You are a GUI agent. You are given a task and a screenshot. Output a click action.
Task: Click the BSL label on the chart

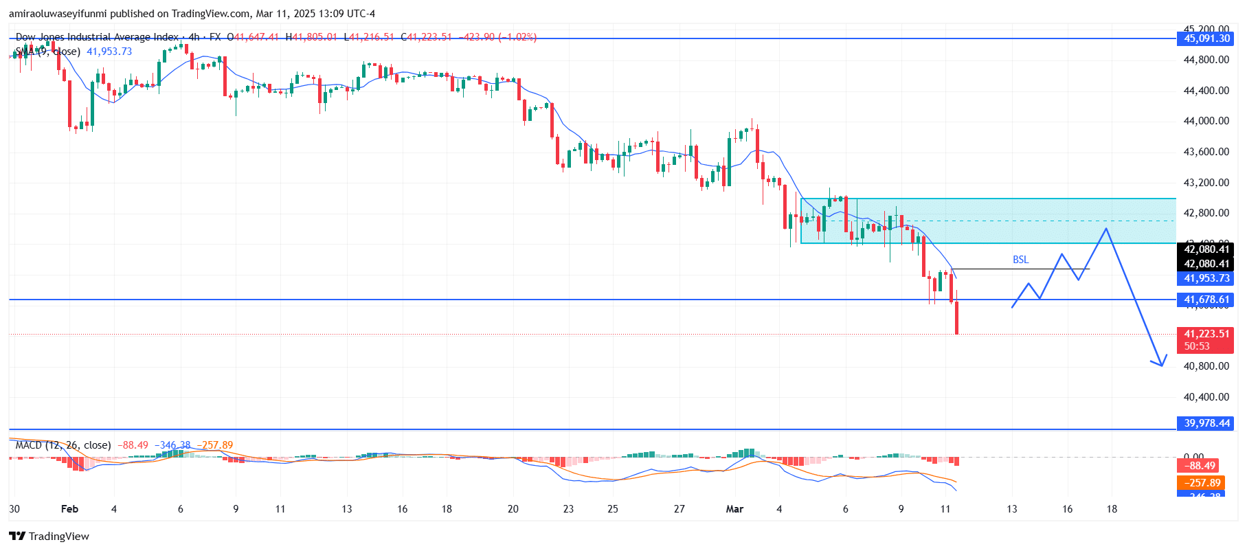click(x=1021, y=260)
